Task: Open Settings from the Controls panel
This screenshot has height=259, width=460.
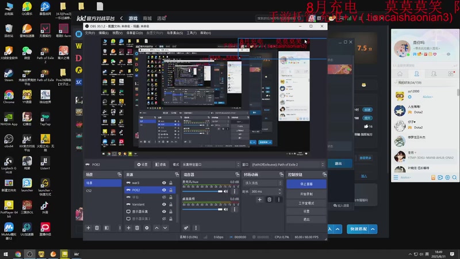Action: click(x=306, y=211)
